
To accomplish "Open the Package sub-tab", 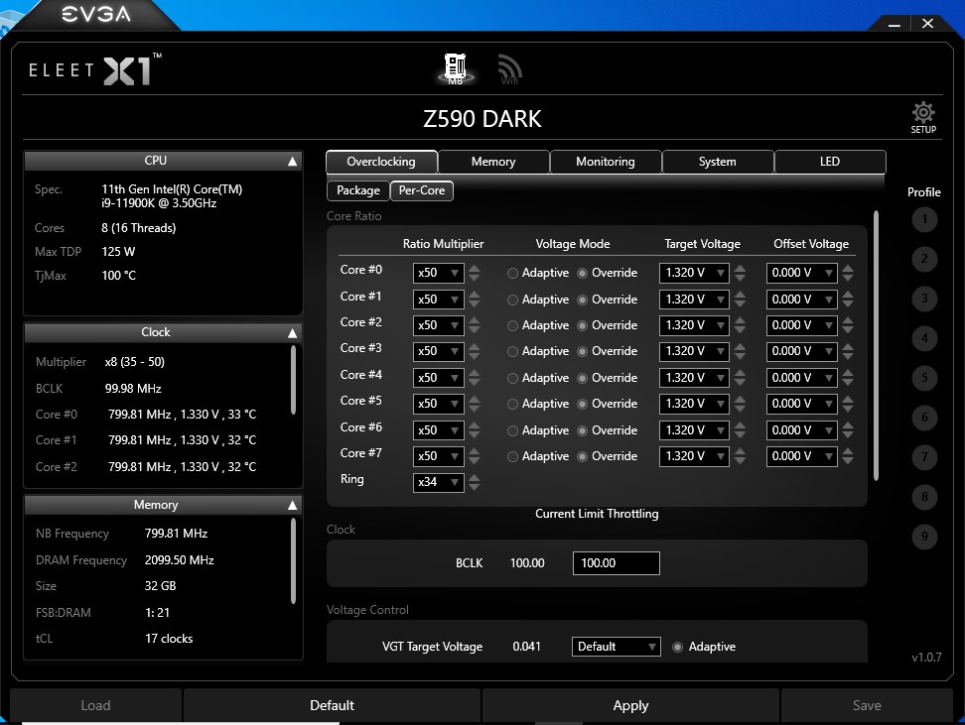I will click(358, 190).
